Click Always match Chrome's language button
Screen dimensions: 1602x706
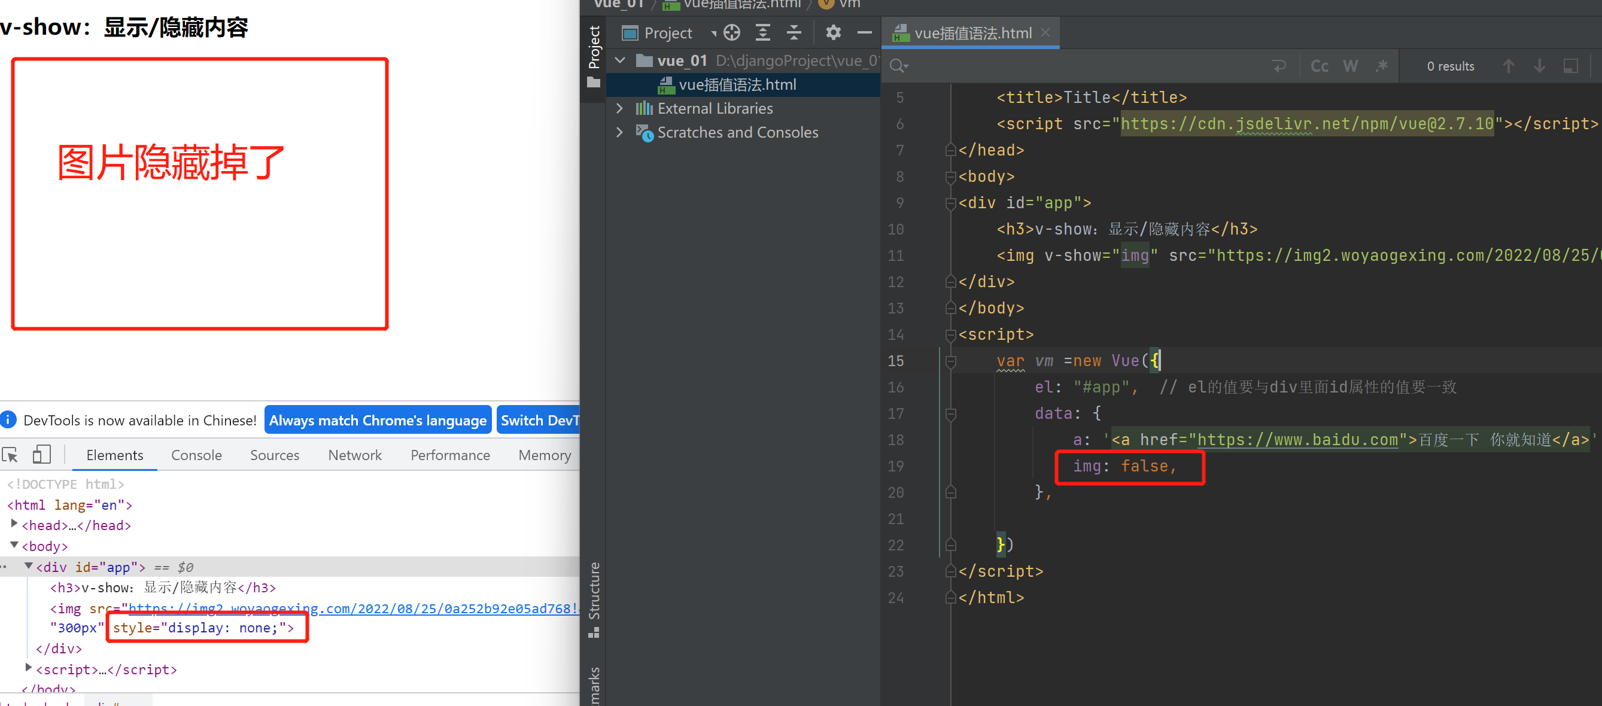click(378, 420)
